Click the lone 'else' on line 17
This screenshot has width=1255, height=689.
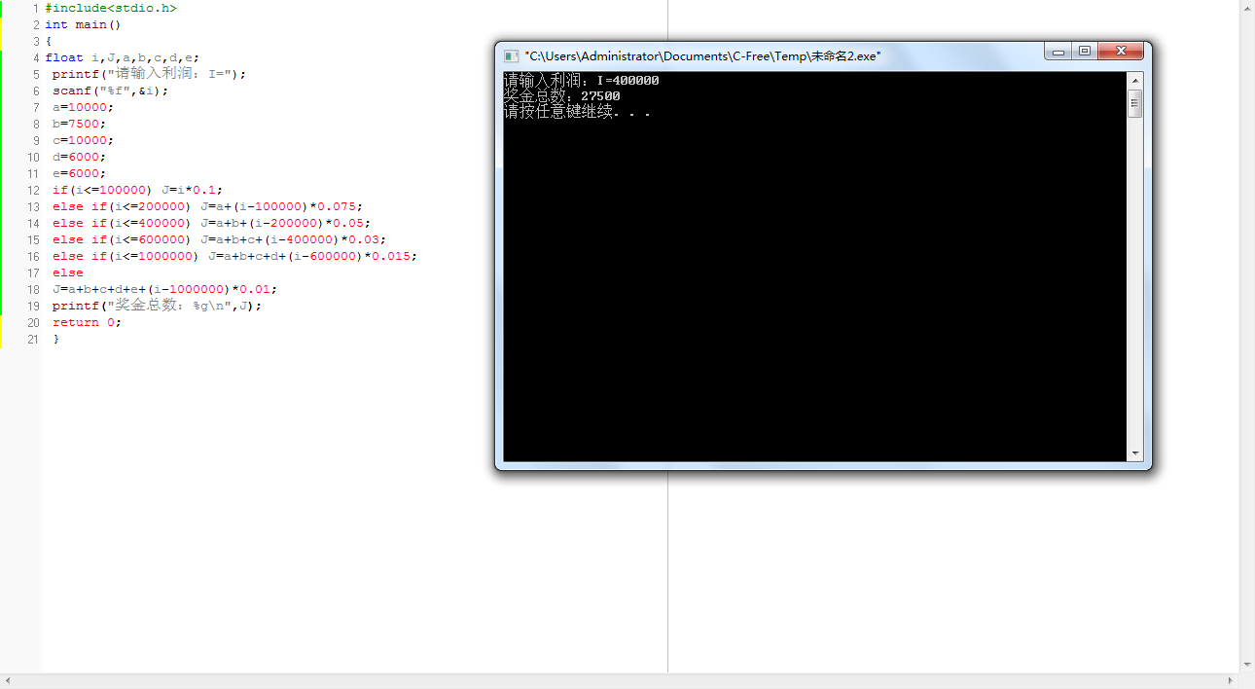click(68, 272)
